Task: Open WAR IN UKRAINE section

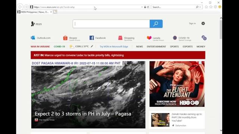Action: coord(40,47)
